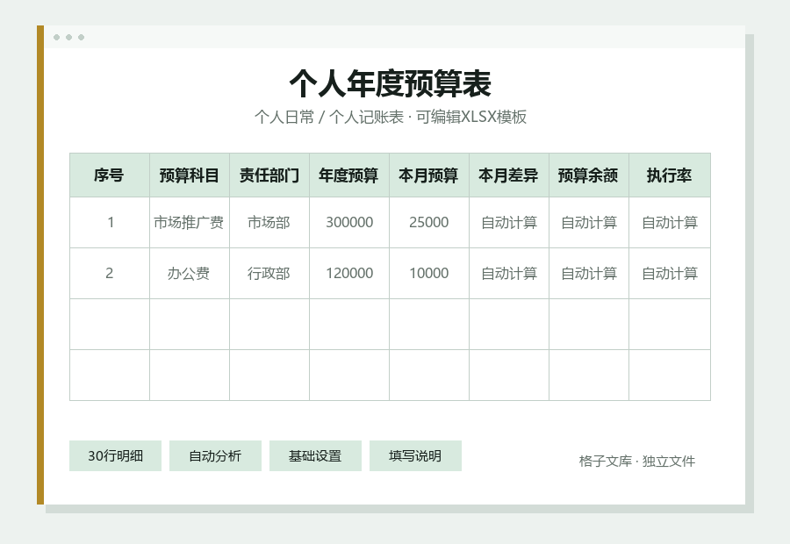
Task: Select the 本月预算 column header
Action: [x=429, y=175]
